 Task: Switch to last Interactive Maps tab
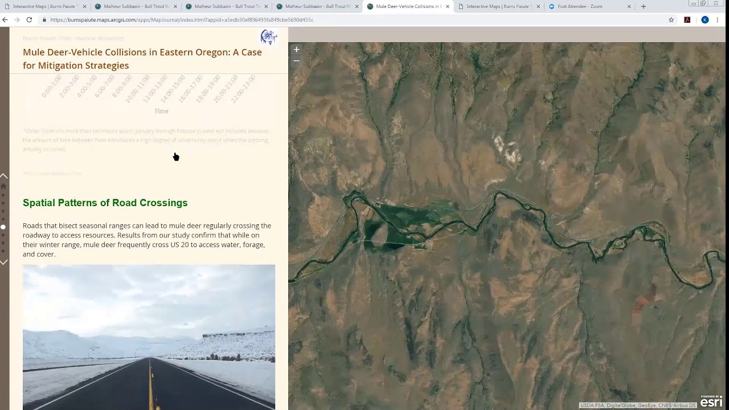[499, 6]
